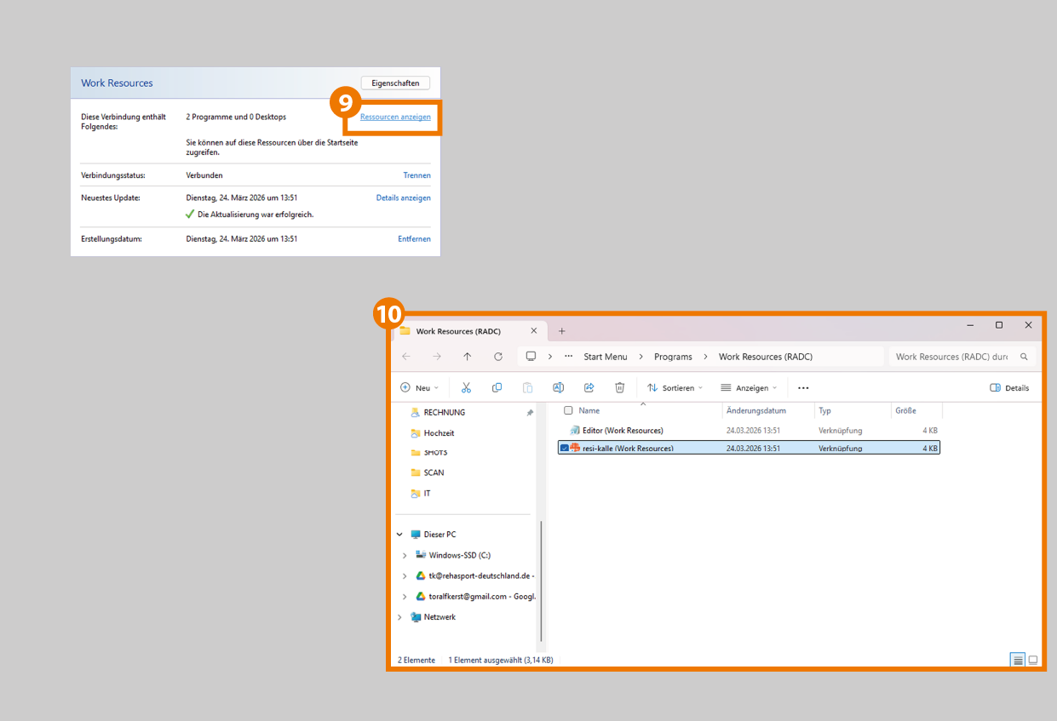Click the Programs breadcrumb segment
Screen dimensions: 1057x721
pos(674,357)
